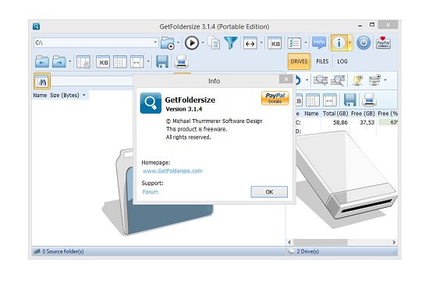The width and height of the screenshot is (429, 284).
Task: Click the fit column width icon in second row
Action: [x=136, y=61]
